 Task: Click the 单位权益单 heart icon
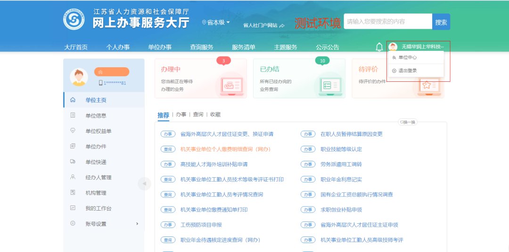[x=73, y=131]
